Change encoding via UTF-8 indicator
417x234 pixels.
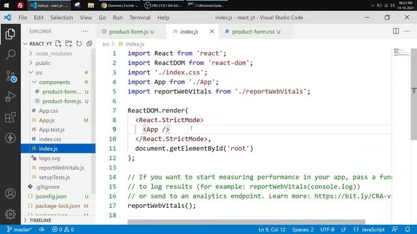coord(327,229)
